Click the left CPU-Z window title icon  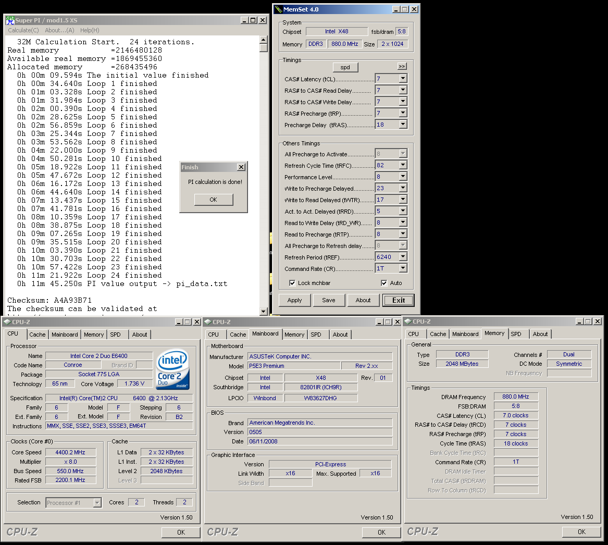(7, 322)
